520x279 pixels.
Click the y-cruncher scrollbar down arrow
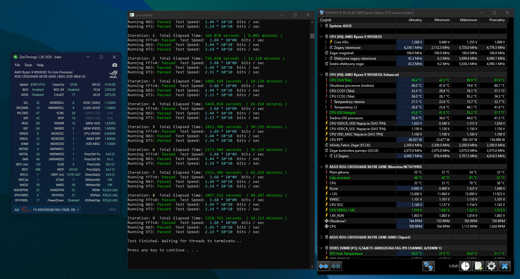pos(312,267)
